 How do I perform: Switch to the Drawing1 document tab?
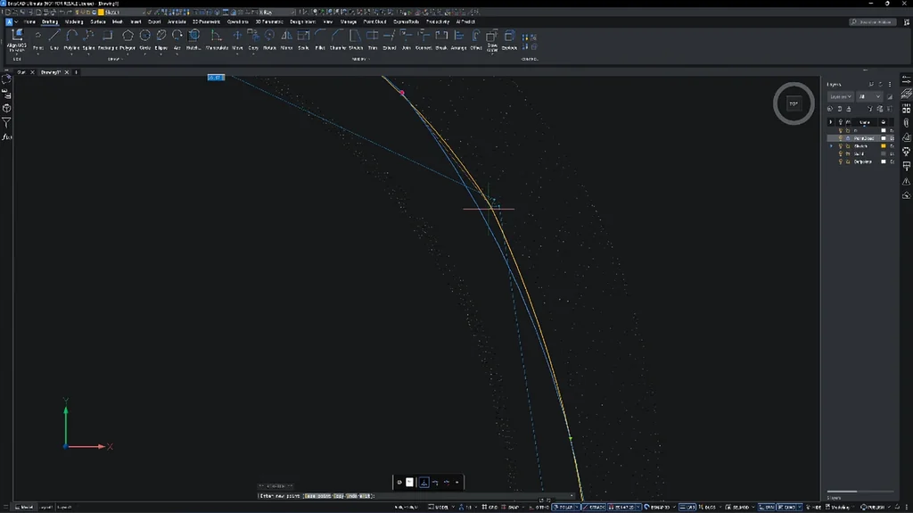point(51,72)
